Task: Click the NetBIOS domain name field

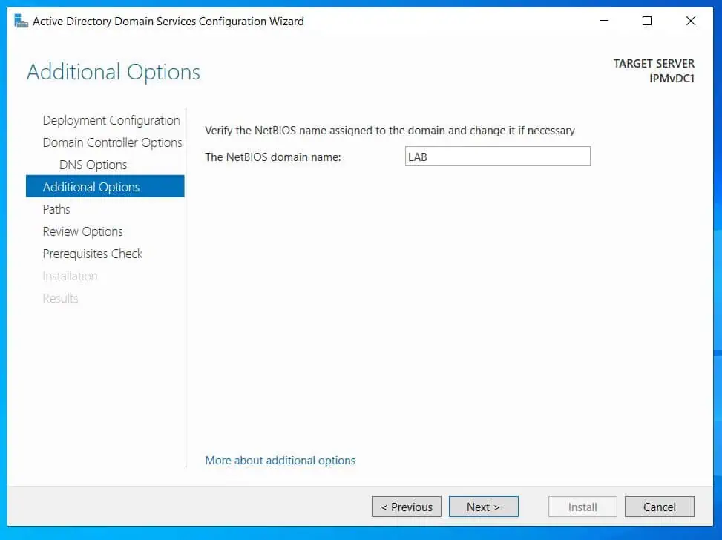Action: [498, 157]
